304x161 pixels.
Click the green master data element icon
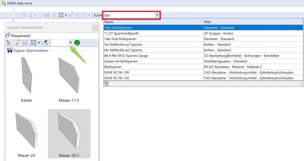(17, 43)
